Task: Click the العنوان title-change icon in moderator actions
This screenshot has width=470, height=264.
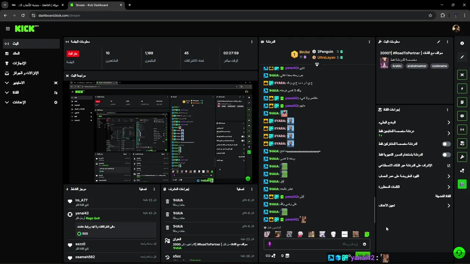Action: click(x=167, y=241)
